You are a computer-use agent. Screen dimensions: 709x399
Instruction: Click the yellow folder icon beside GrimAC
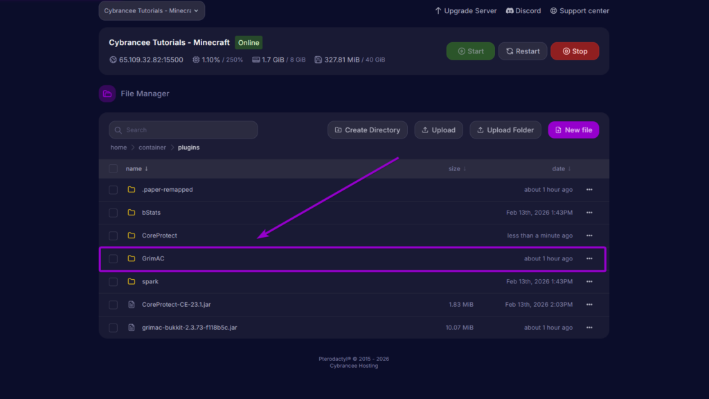click(x=130, y=258)
